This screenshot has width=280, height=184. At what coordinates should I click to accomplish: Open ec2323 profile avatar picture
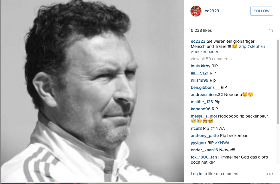click(x=196, y=11)
